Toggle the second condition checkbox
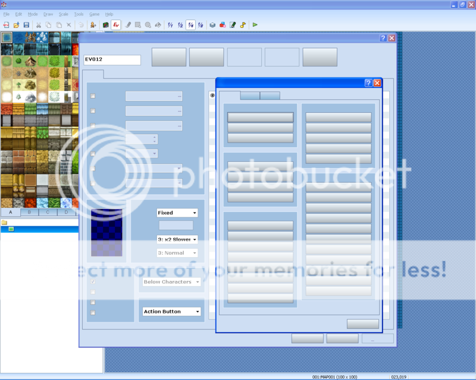The height and width of the screenshot is (380, 476). pyautogui.click(x=93, y=110)
